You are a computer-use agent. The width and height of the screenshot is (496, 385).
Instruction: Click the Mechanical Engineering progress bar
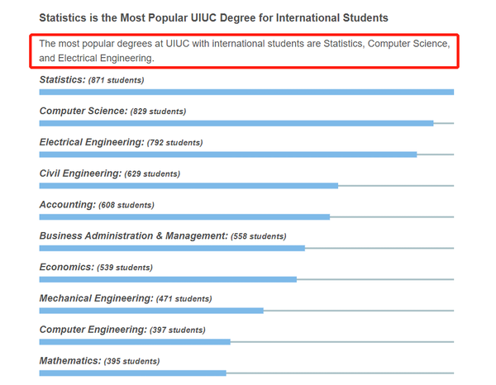tap(151, 311)
